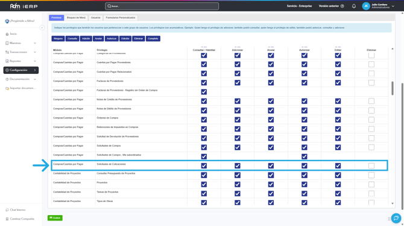Open the floating chat bubble icon

click(396, 218)
